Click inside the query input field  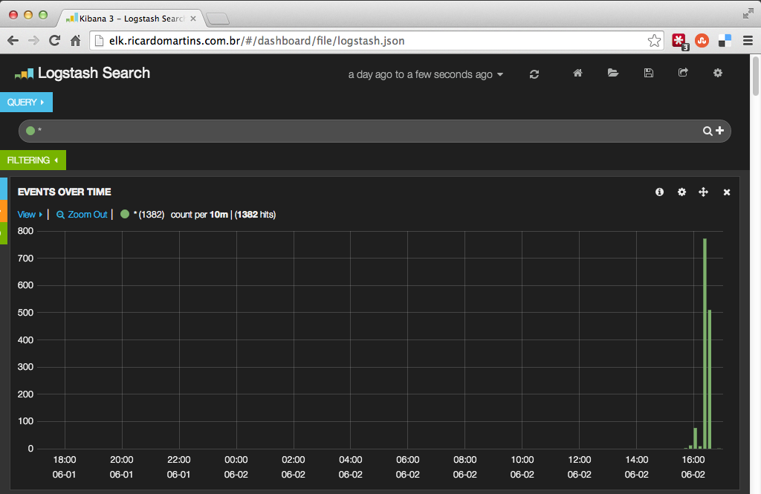297,131
